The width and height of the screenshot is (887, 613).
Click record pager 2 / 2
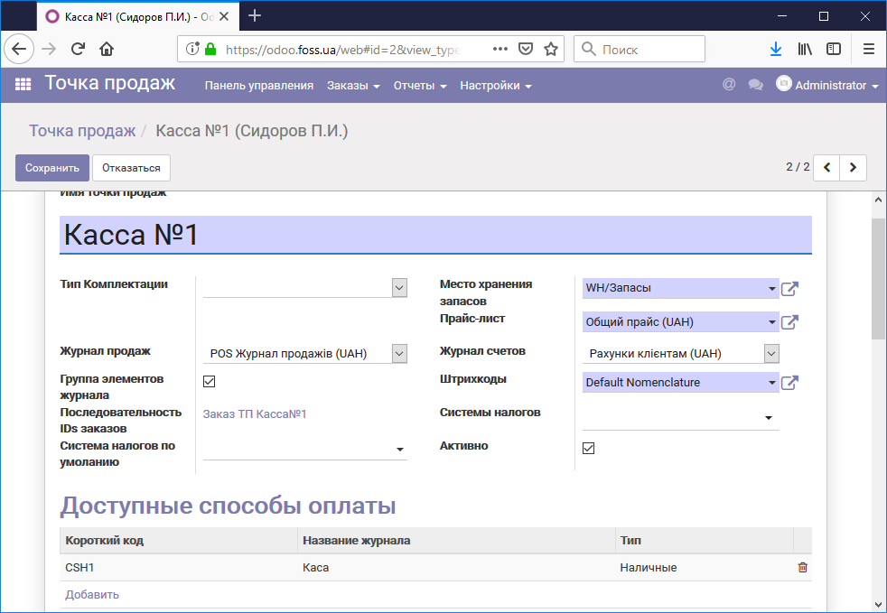click(x=798, y=167)
